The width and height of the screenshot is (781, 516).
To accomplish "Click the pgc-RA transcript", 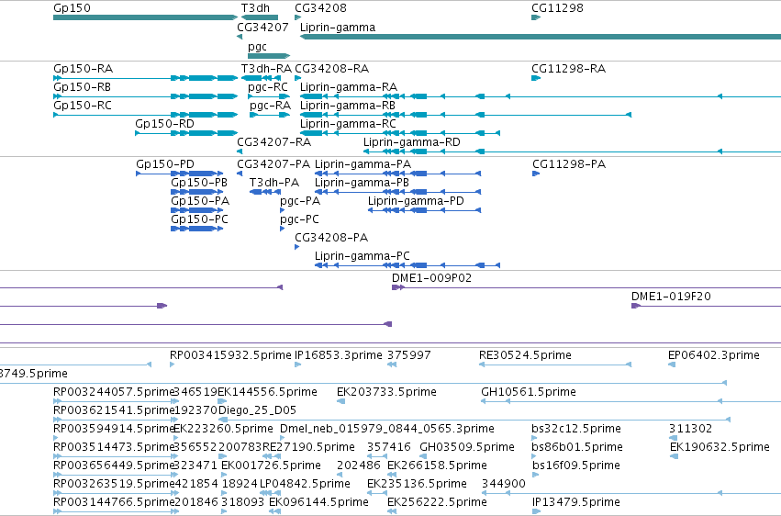I will tap(270, 115).
